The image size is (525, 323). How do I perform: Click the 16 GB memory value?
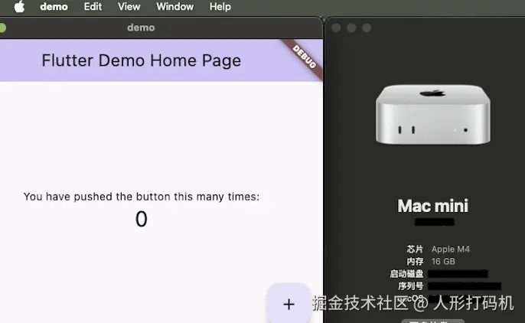(443, 262)
